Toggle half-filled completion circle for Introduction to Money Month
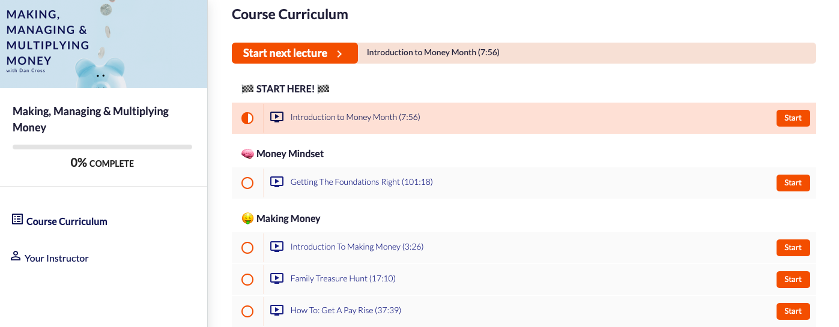The image size is (839, 327). [247, 118]
